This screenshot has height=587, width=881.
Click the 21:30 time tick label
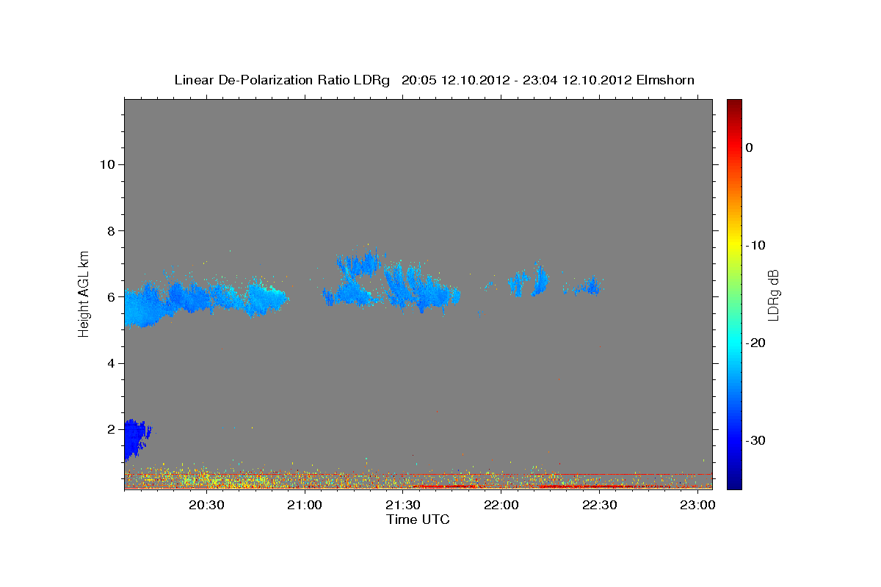point(403,506)
